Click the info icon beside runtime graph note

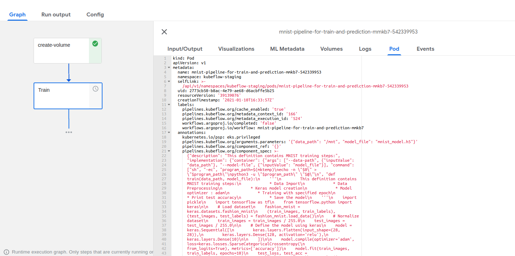6,252
